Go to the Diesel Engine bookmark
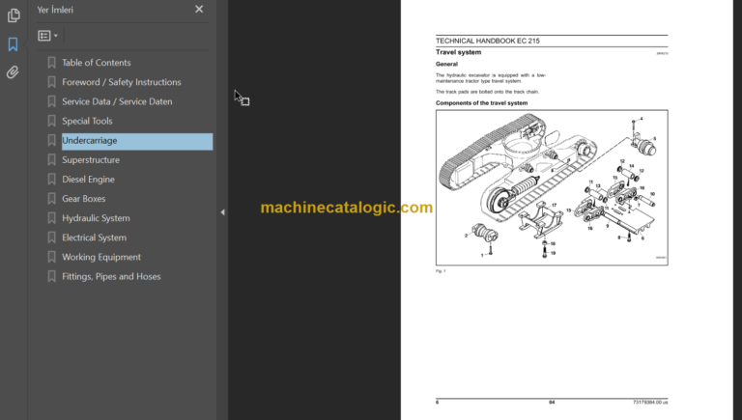The width and height of the screenshot is (742, 420). (88, 180)
